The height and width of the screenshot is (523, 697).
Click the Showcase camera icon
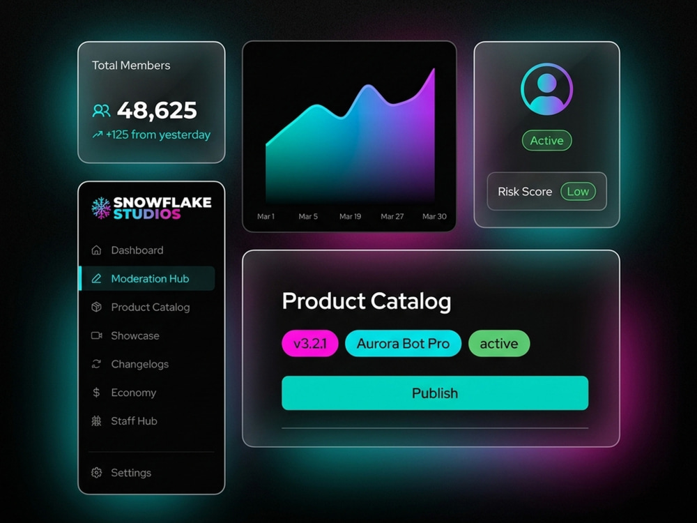96,335
